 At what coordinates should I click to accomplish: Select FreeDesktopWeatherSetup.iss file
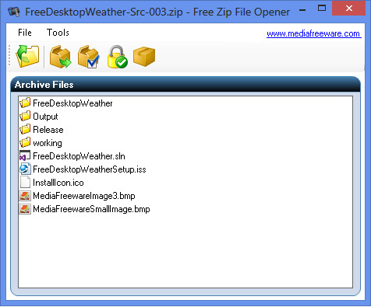(x=90, y=169)
